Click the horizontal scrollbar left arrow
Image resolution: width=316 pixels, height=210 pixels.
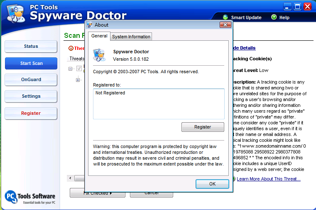(70, 178)
